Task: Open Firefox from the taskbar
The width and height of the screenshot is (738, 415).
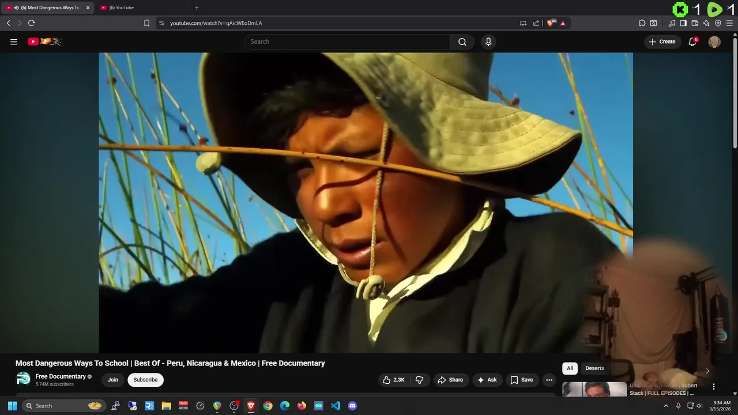Action: (x=302, y=406)
